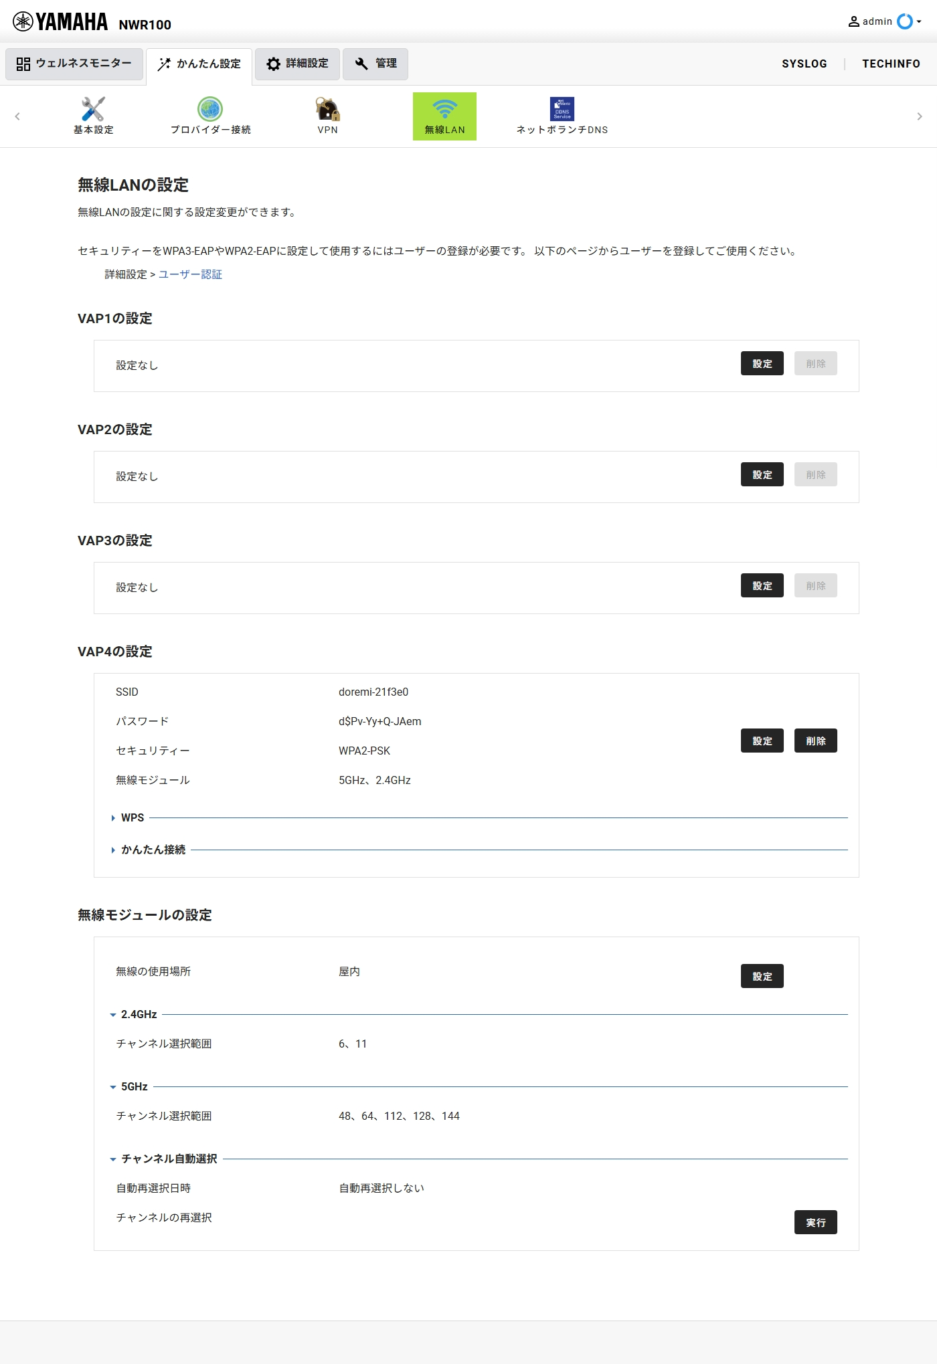937x1364 pixels.
Task: Click the right carousel arrow
Action: tap(920, 116)
